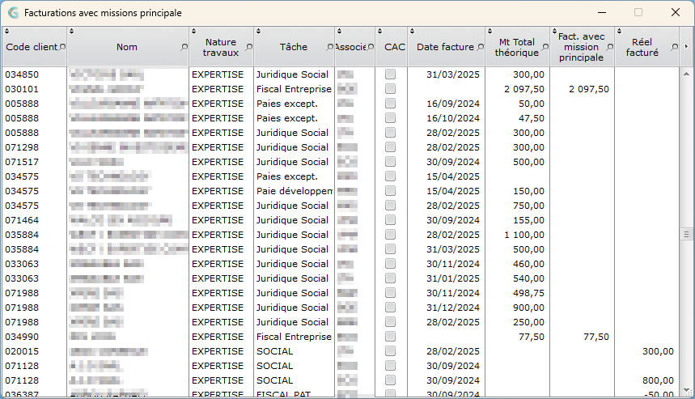The height and width of the screenshot is (399, 695).
Task: Enable CAC checkbox for client 071517 row
Action: click(390, 161)
